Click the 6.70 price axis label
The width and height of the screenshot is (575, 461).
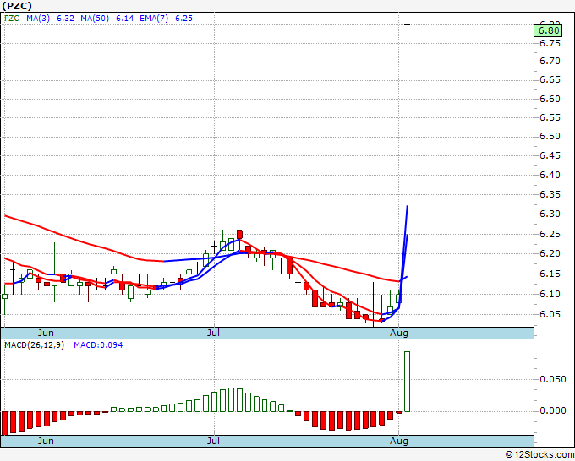coord(550,61)
